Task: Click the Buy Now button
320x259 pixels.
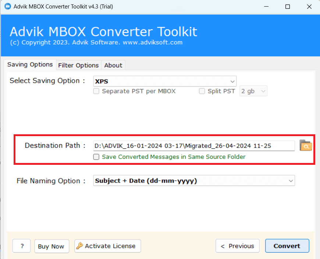Action: click(51, 246)
